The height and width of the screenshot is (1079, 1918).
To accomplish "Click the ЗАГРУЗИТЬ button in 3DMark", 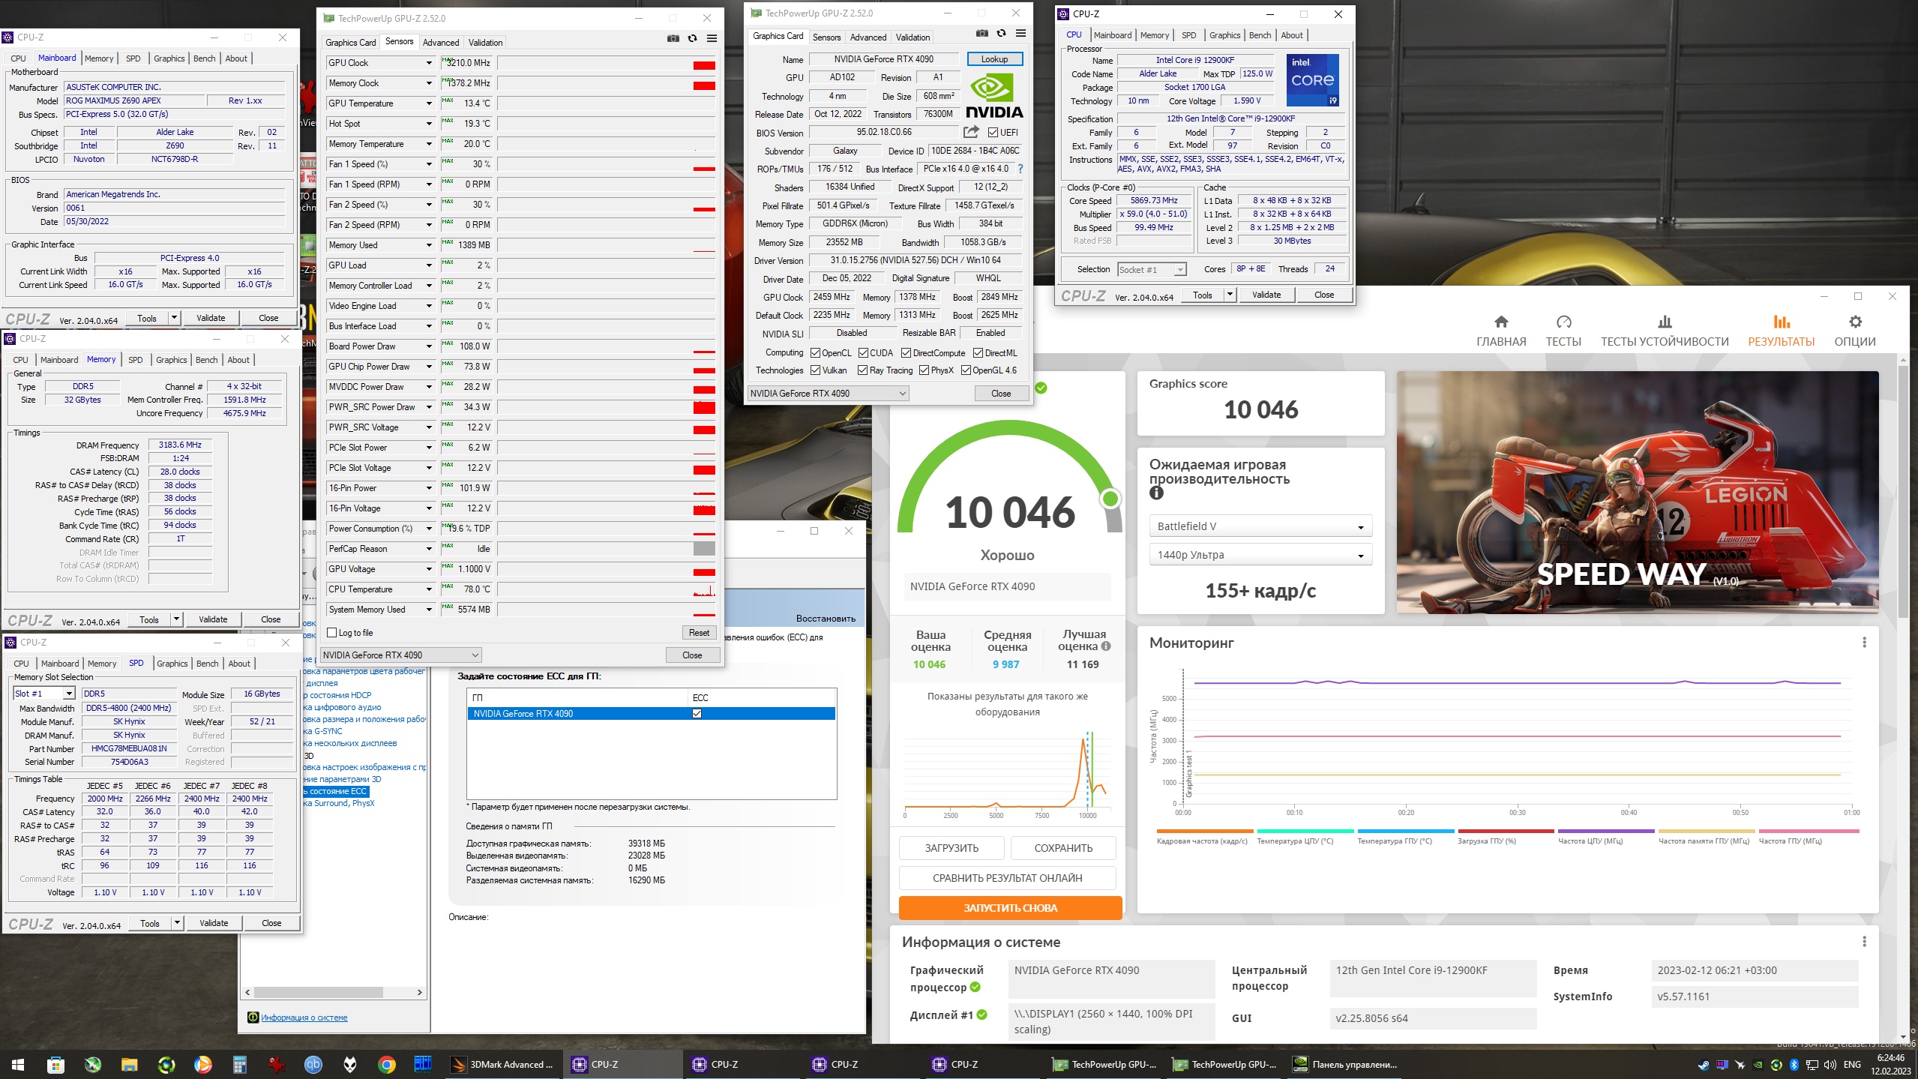I will 952,848.
